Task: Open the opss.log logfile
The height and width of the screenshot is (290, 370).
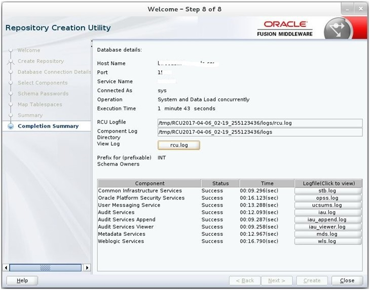Action: pos(328,198)
